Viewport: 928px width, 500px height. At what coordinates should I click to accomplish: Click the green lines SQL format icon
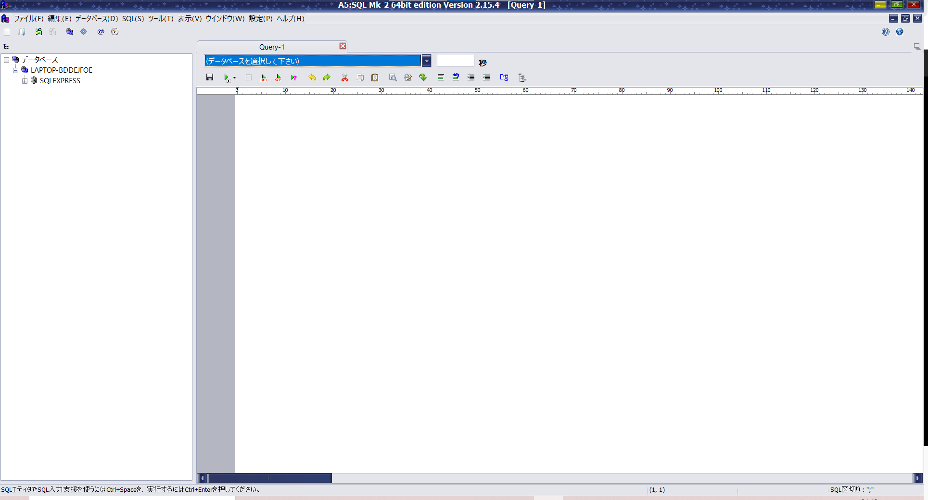441,77
